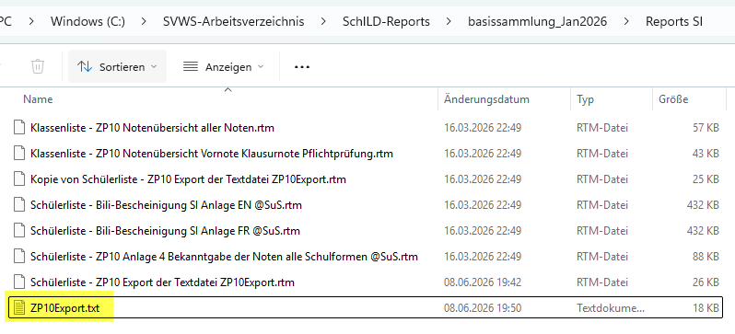Select Kopie von Schülerliste ZP10 Export file
735x334 pixels.
pos(188,179)
